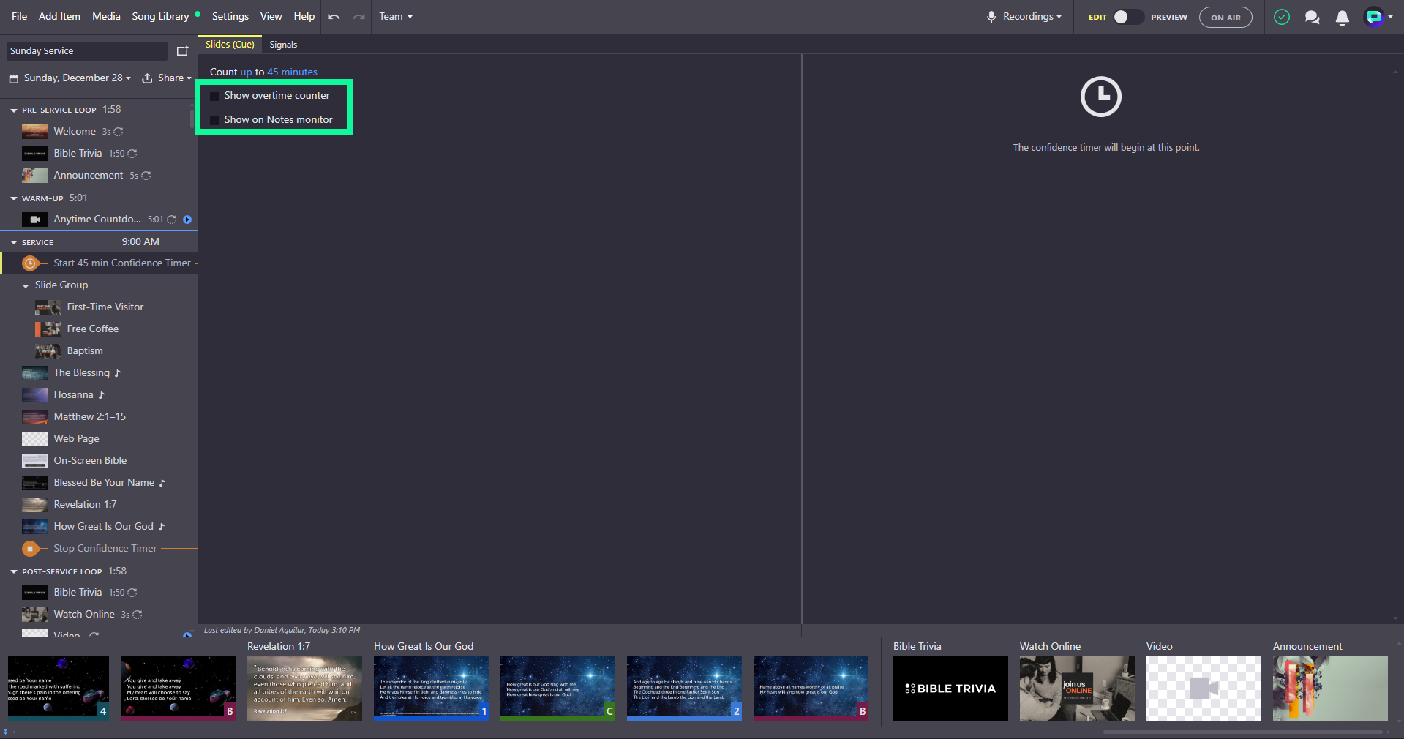This screenshot has width=1404, height=739.
Task: Click the green sync checkmark icon
Action: (1281, 17)
